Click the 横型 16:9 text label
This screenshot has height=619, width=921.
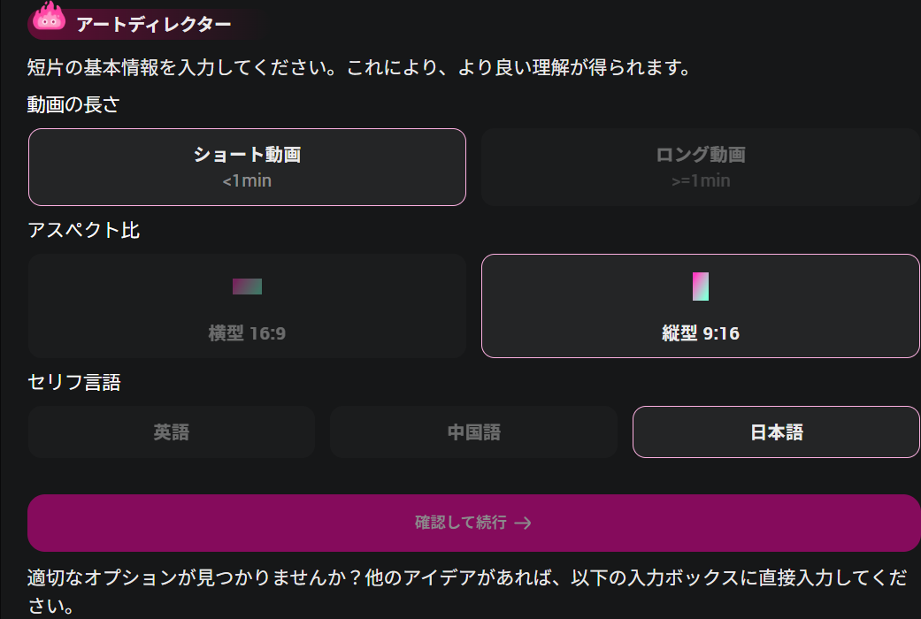[247, 334]
